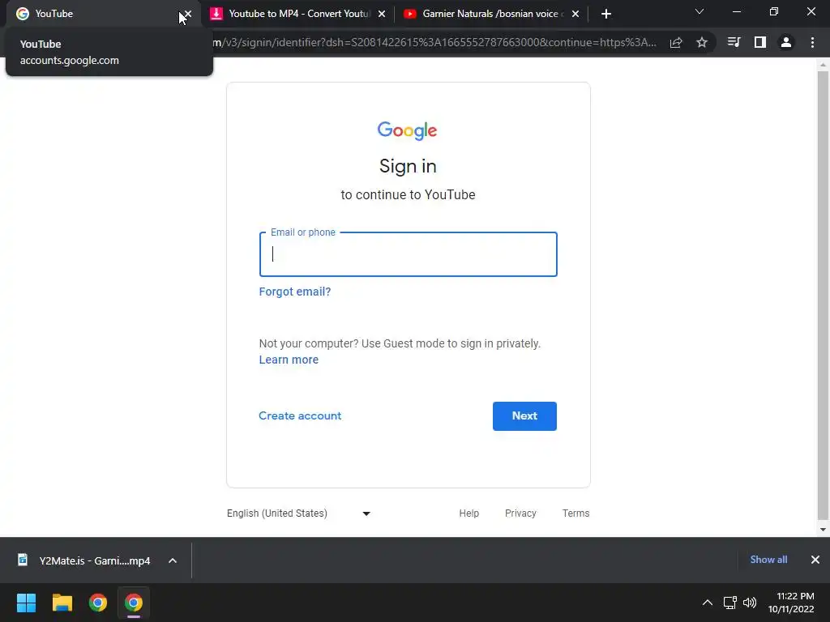Open File Explorer from taskbar
Image resolution: width=830 pixels, height=622 pixels.
[x=62, y=603]
